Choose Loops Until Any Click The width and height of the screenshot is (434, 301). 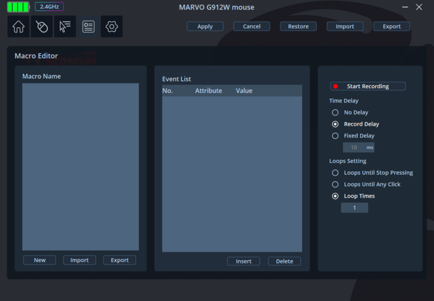coord(335,184)
